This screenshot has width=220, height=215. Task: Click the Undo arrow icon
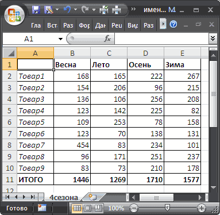click(x=67, y=9)
